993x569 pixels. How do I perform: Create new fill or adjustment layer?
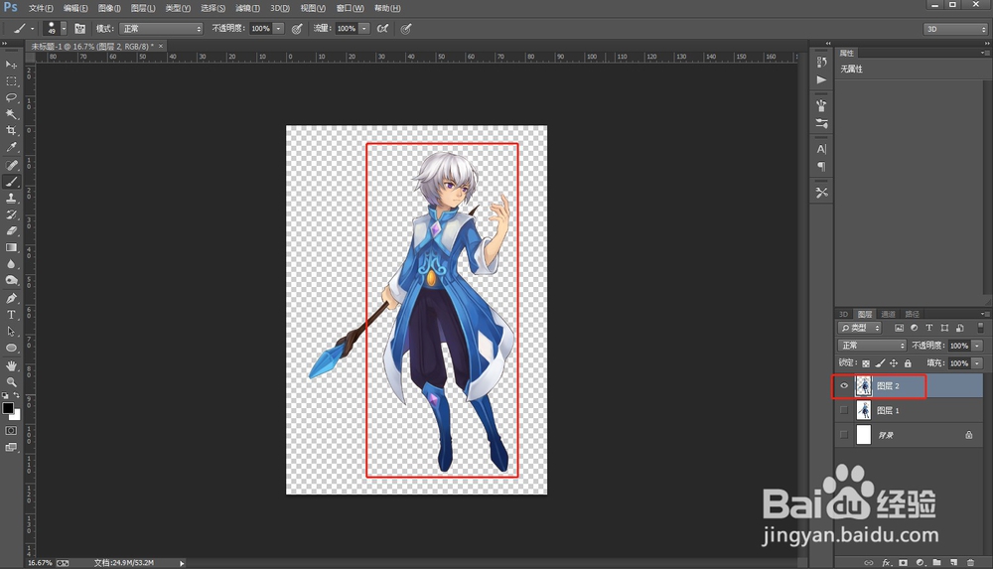[x=921, y=563]
